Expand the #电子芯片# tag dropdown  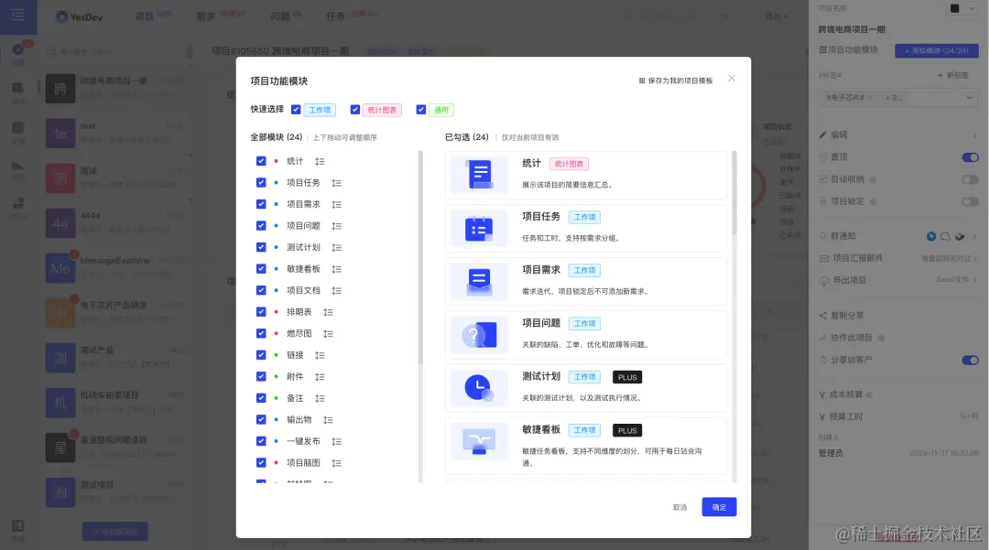tap(972, 98)
